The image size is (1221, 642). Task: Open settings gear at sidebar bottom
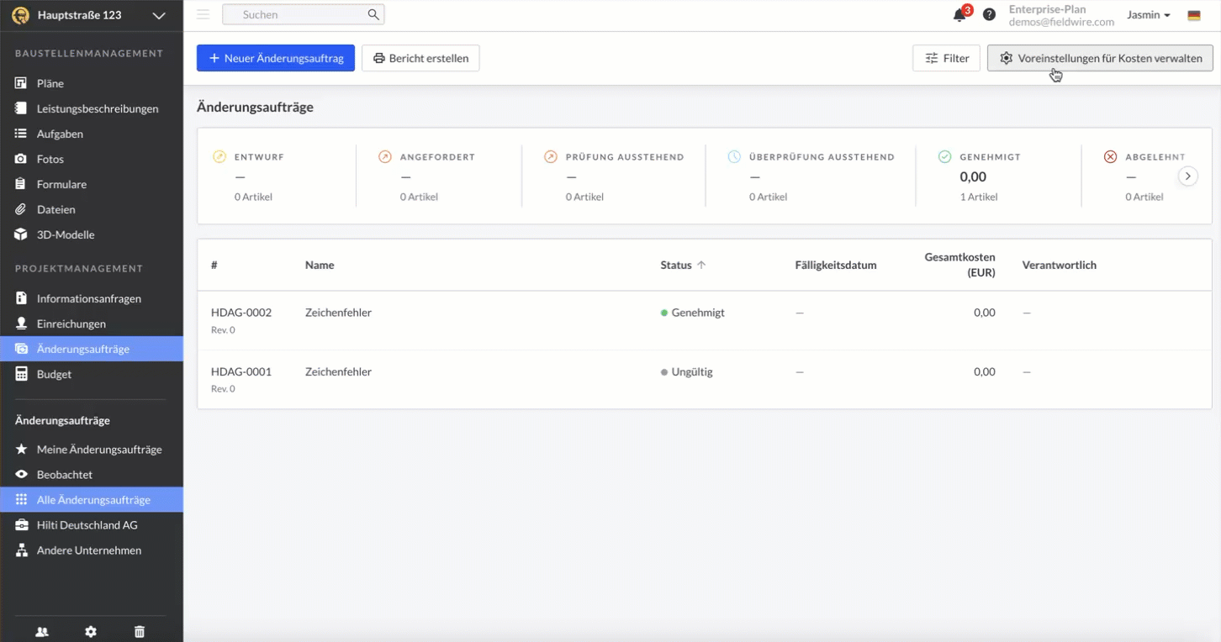(x=91, y=632)
